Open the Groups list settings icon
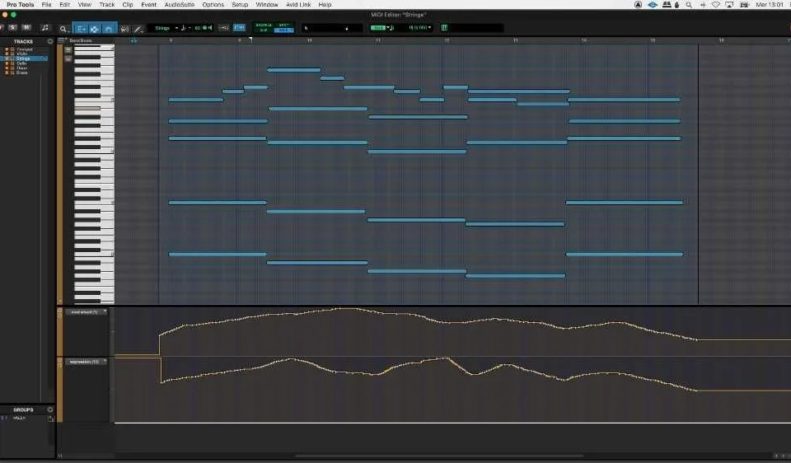 tap(50, 409)
